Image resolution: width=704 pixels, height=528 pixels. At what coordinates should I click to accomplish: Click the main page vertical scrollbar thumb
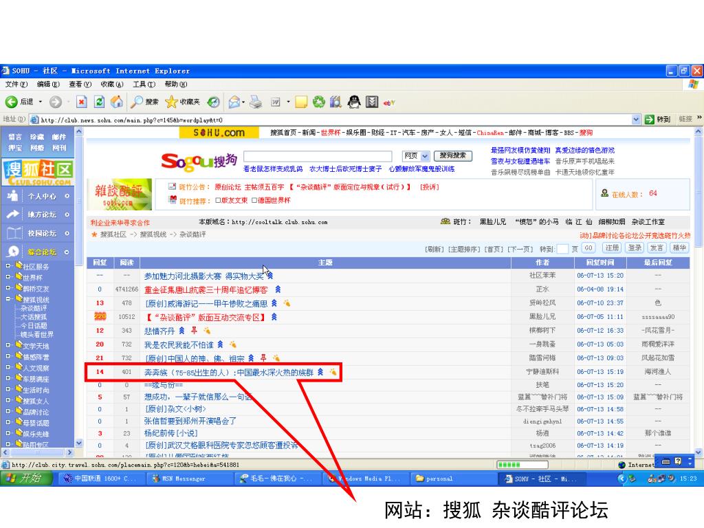(x=698, y=192)
